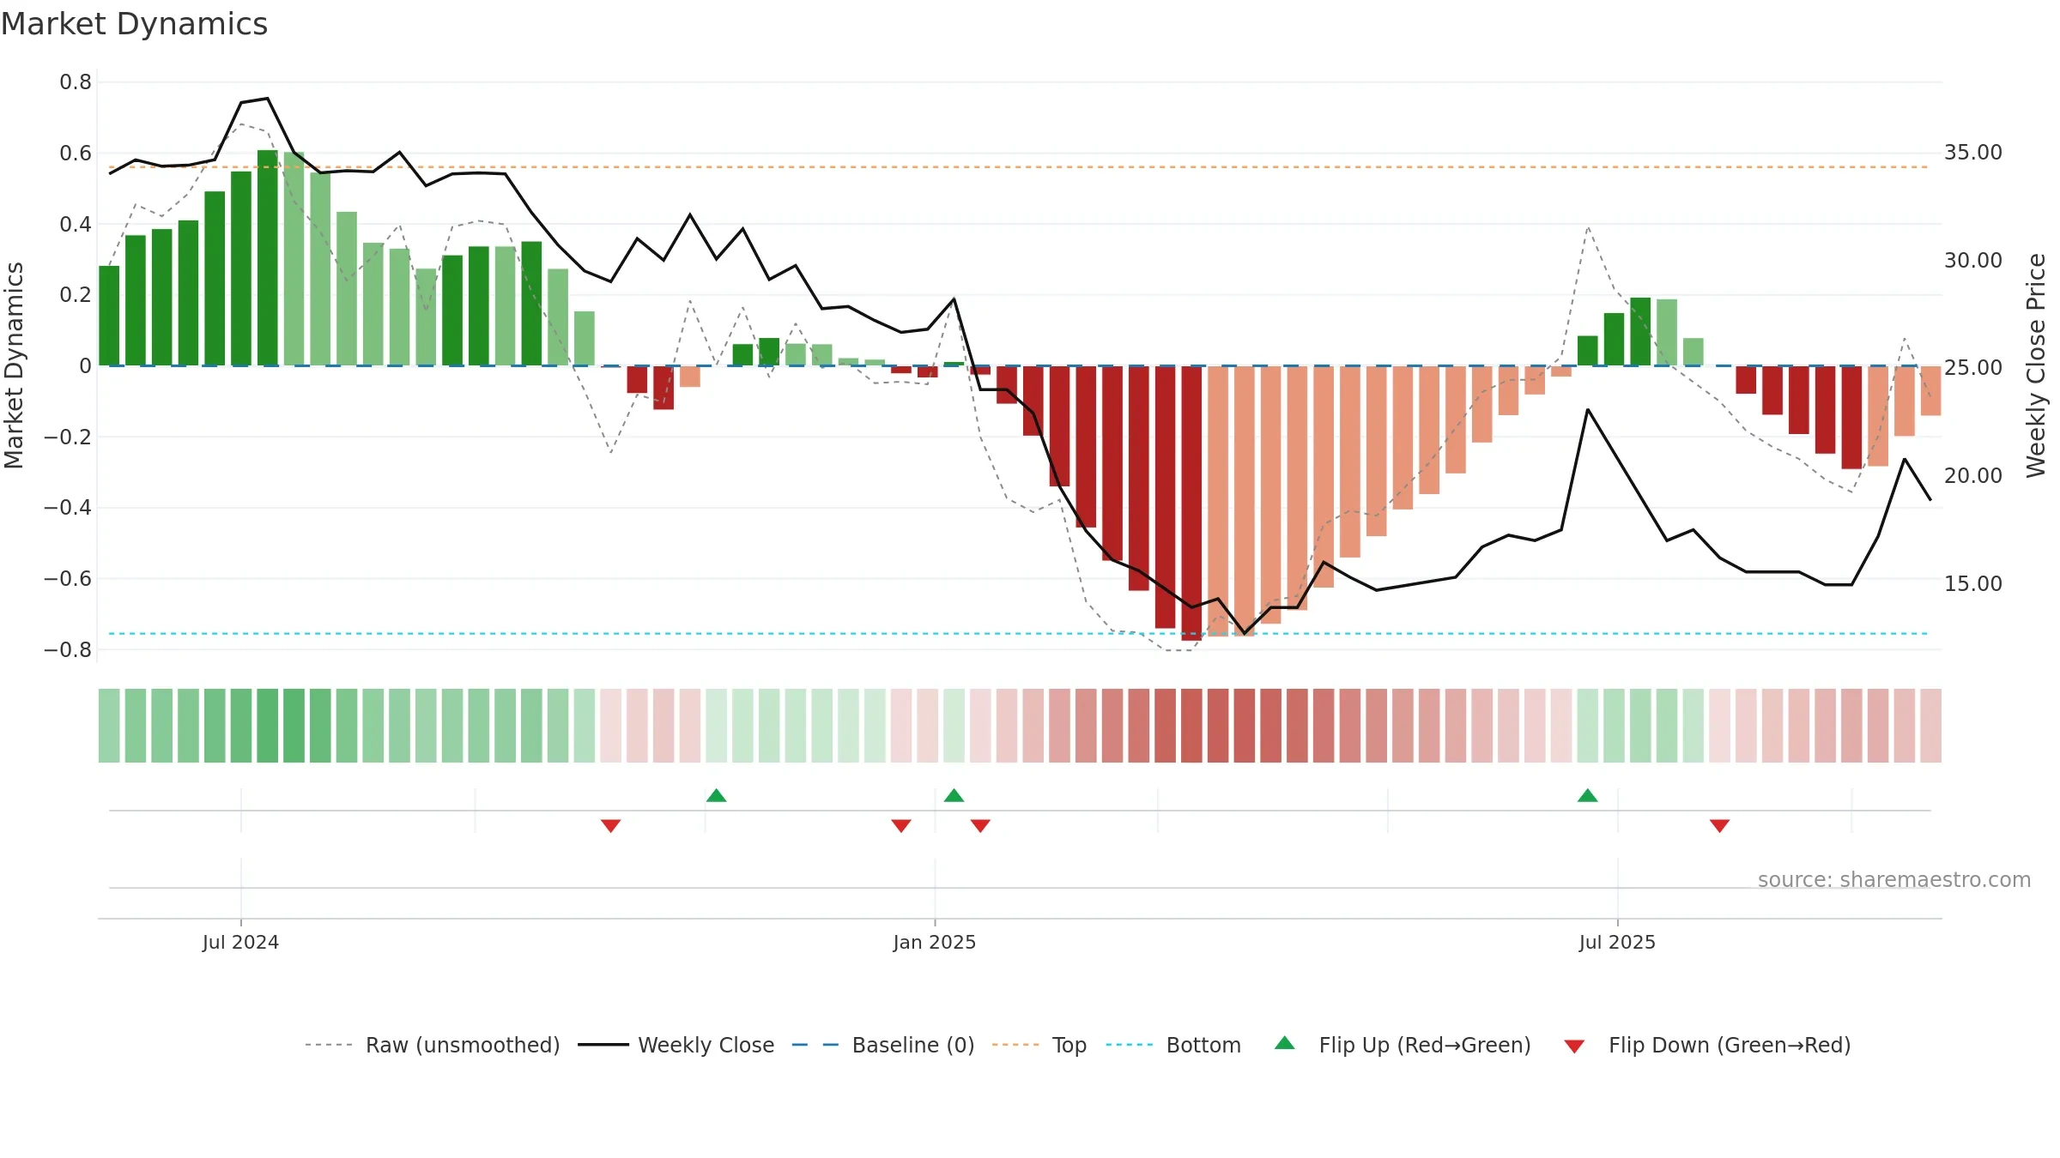The height and width of the screenshot is (1158, 2060).
Task: Click the first dark green bar
Action: 109,316
